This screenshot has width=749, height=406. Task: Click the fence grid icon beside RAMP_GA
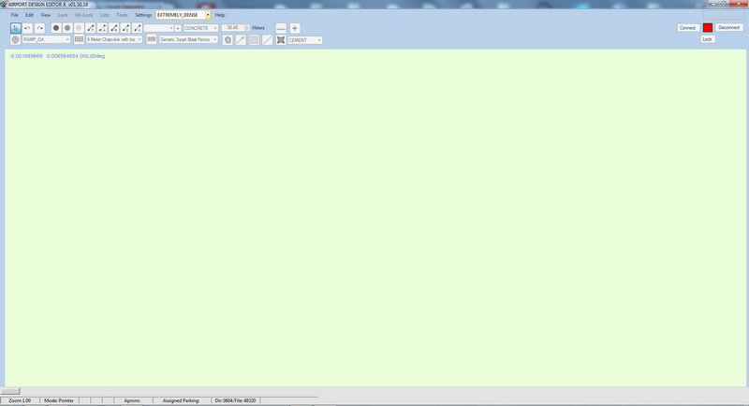[x=80, y=40]
